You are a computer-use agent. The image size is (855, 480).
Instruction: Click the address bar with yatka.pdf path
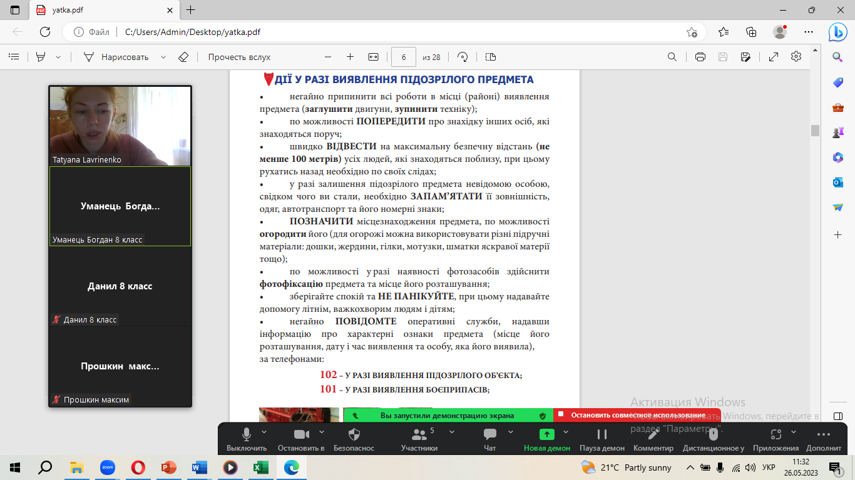click(x=384, y=32)
